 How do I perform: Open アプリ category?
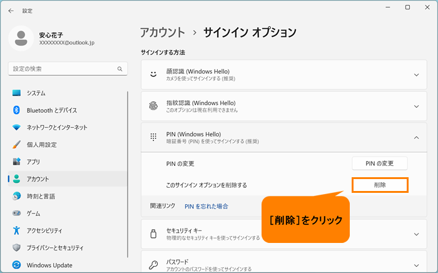pyautogui.click(x=68, y=162)
